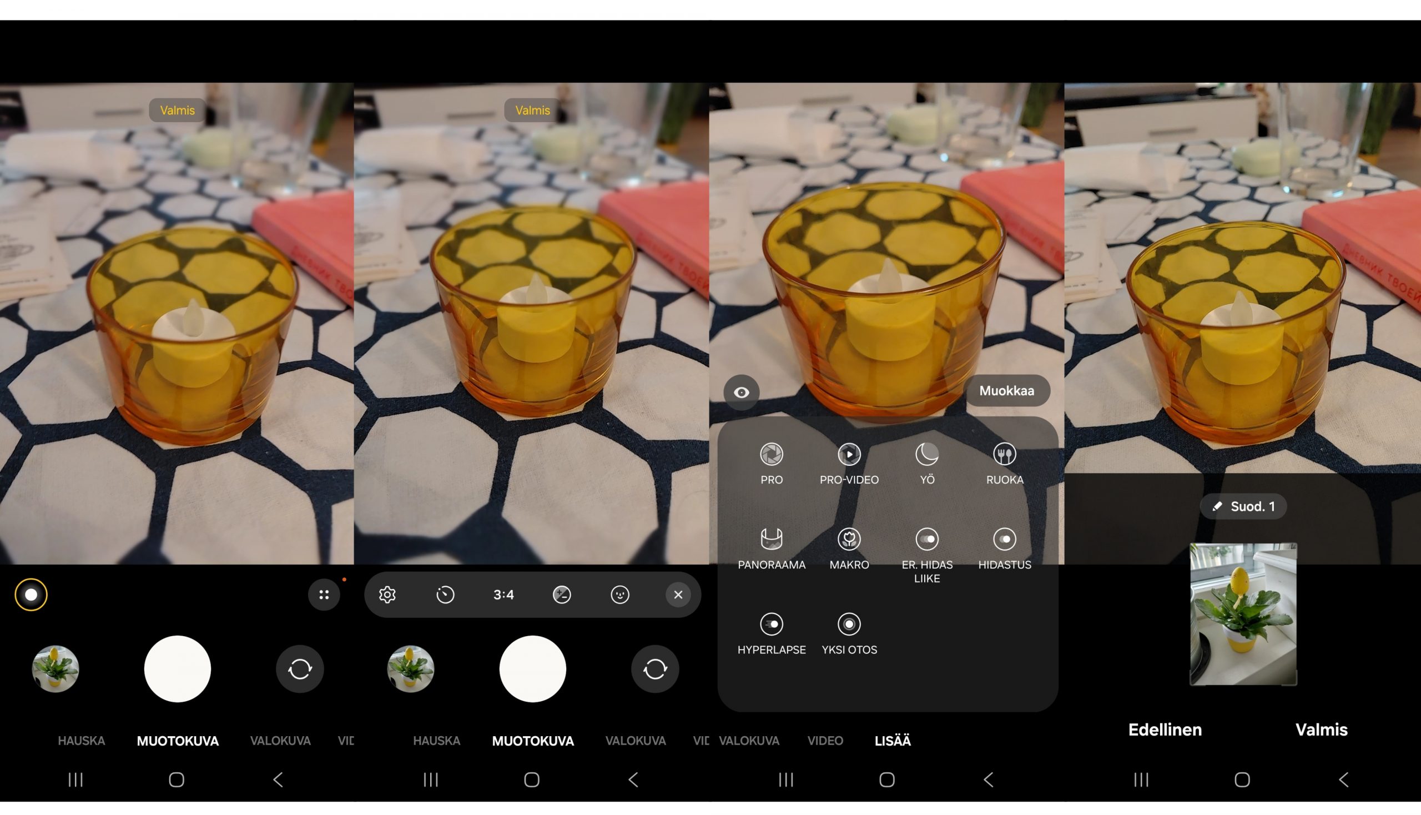The height and width of the screenshot is (815, 1421).
Task: Select the YÖ night mode icon
Action: pos(927,455)
